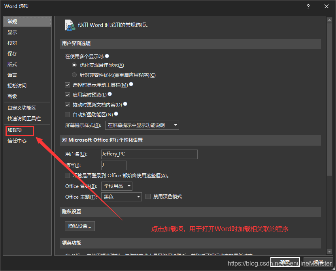This screenshot has width=336, height=271.
Task: Click the 隐私设置... button
Action: pyautogui.click(x=80, y=226)
